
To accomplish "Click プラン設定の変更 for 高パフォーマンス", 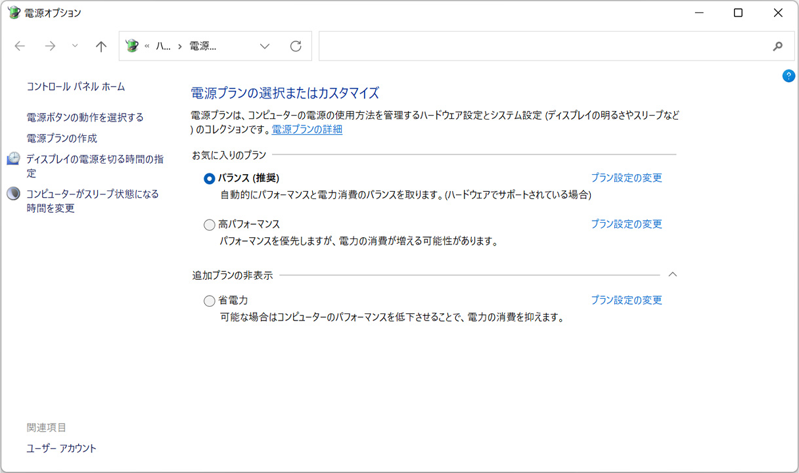I will (626, 224).
